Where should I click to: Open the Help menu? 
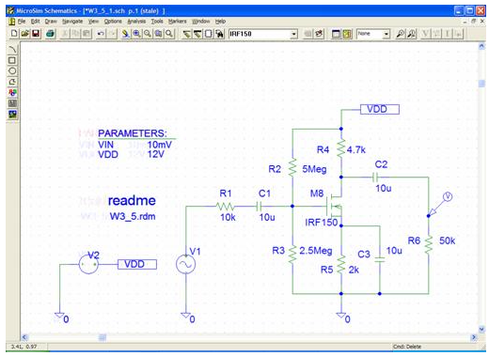coord(220,22)
